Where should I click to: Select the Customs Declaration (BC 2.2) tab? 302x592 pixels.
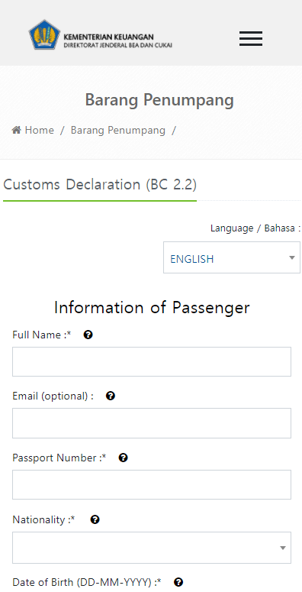pos(100,185)
